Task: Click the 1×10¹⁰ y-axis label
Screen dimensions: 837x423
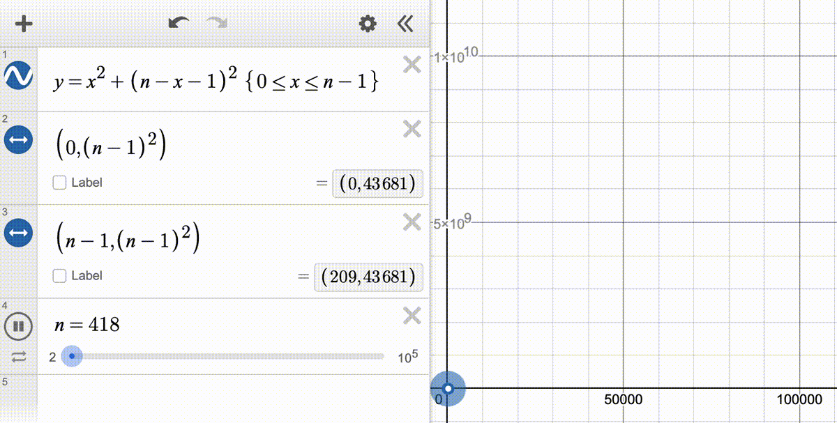Action: [x=455, y=55]
